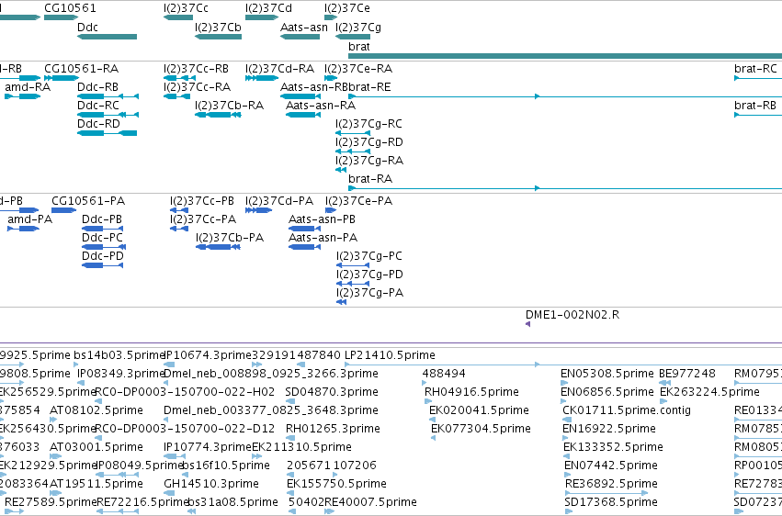Image resolution: width=782 pixels, height=516 pixels.
Task: Click the l(2)37Cb-PA protein feature
Action: tap(218, 247)
